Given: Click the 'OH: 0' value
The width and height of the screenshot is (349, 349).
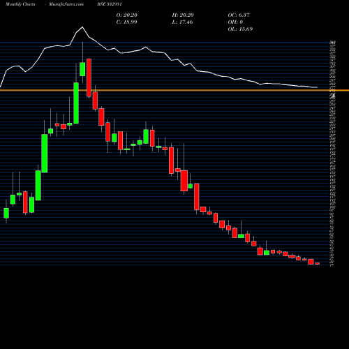Looking at the screenshot, I should (x=235, y=22).
